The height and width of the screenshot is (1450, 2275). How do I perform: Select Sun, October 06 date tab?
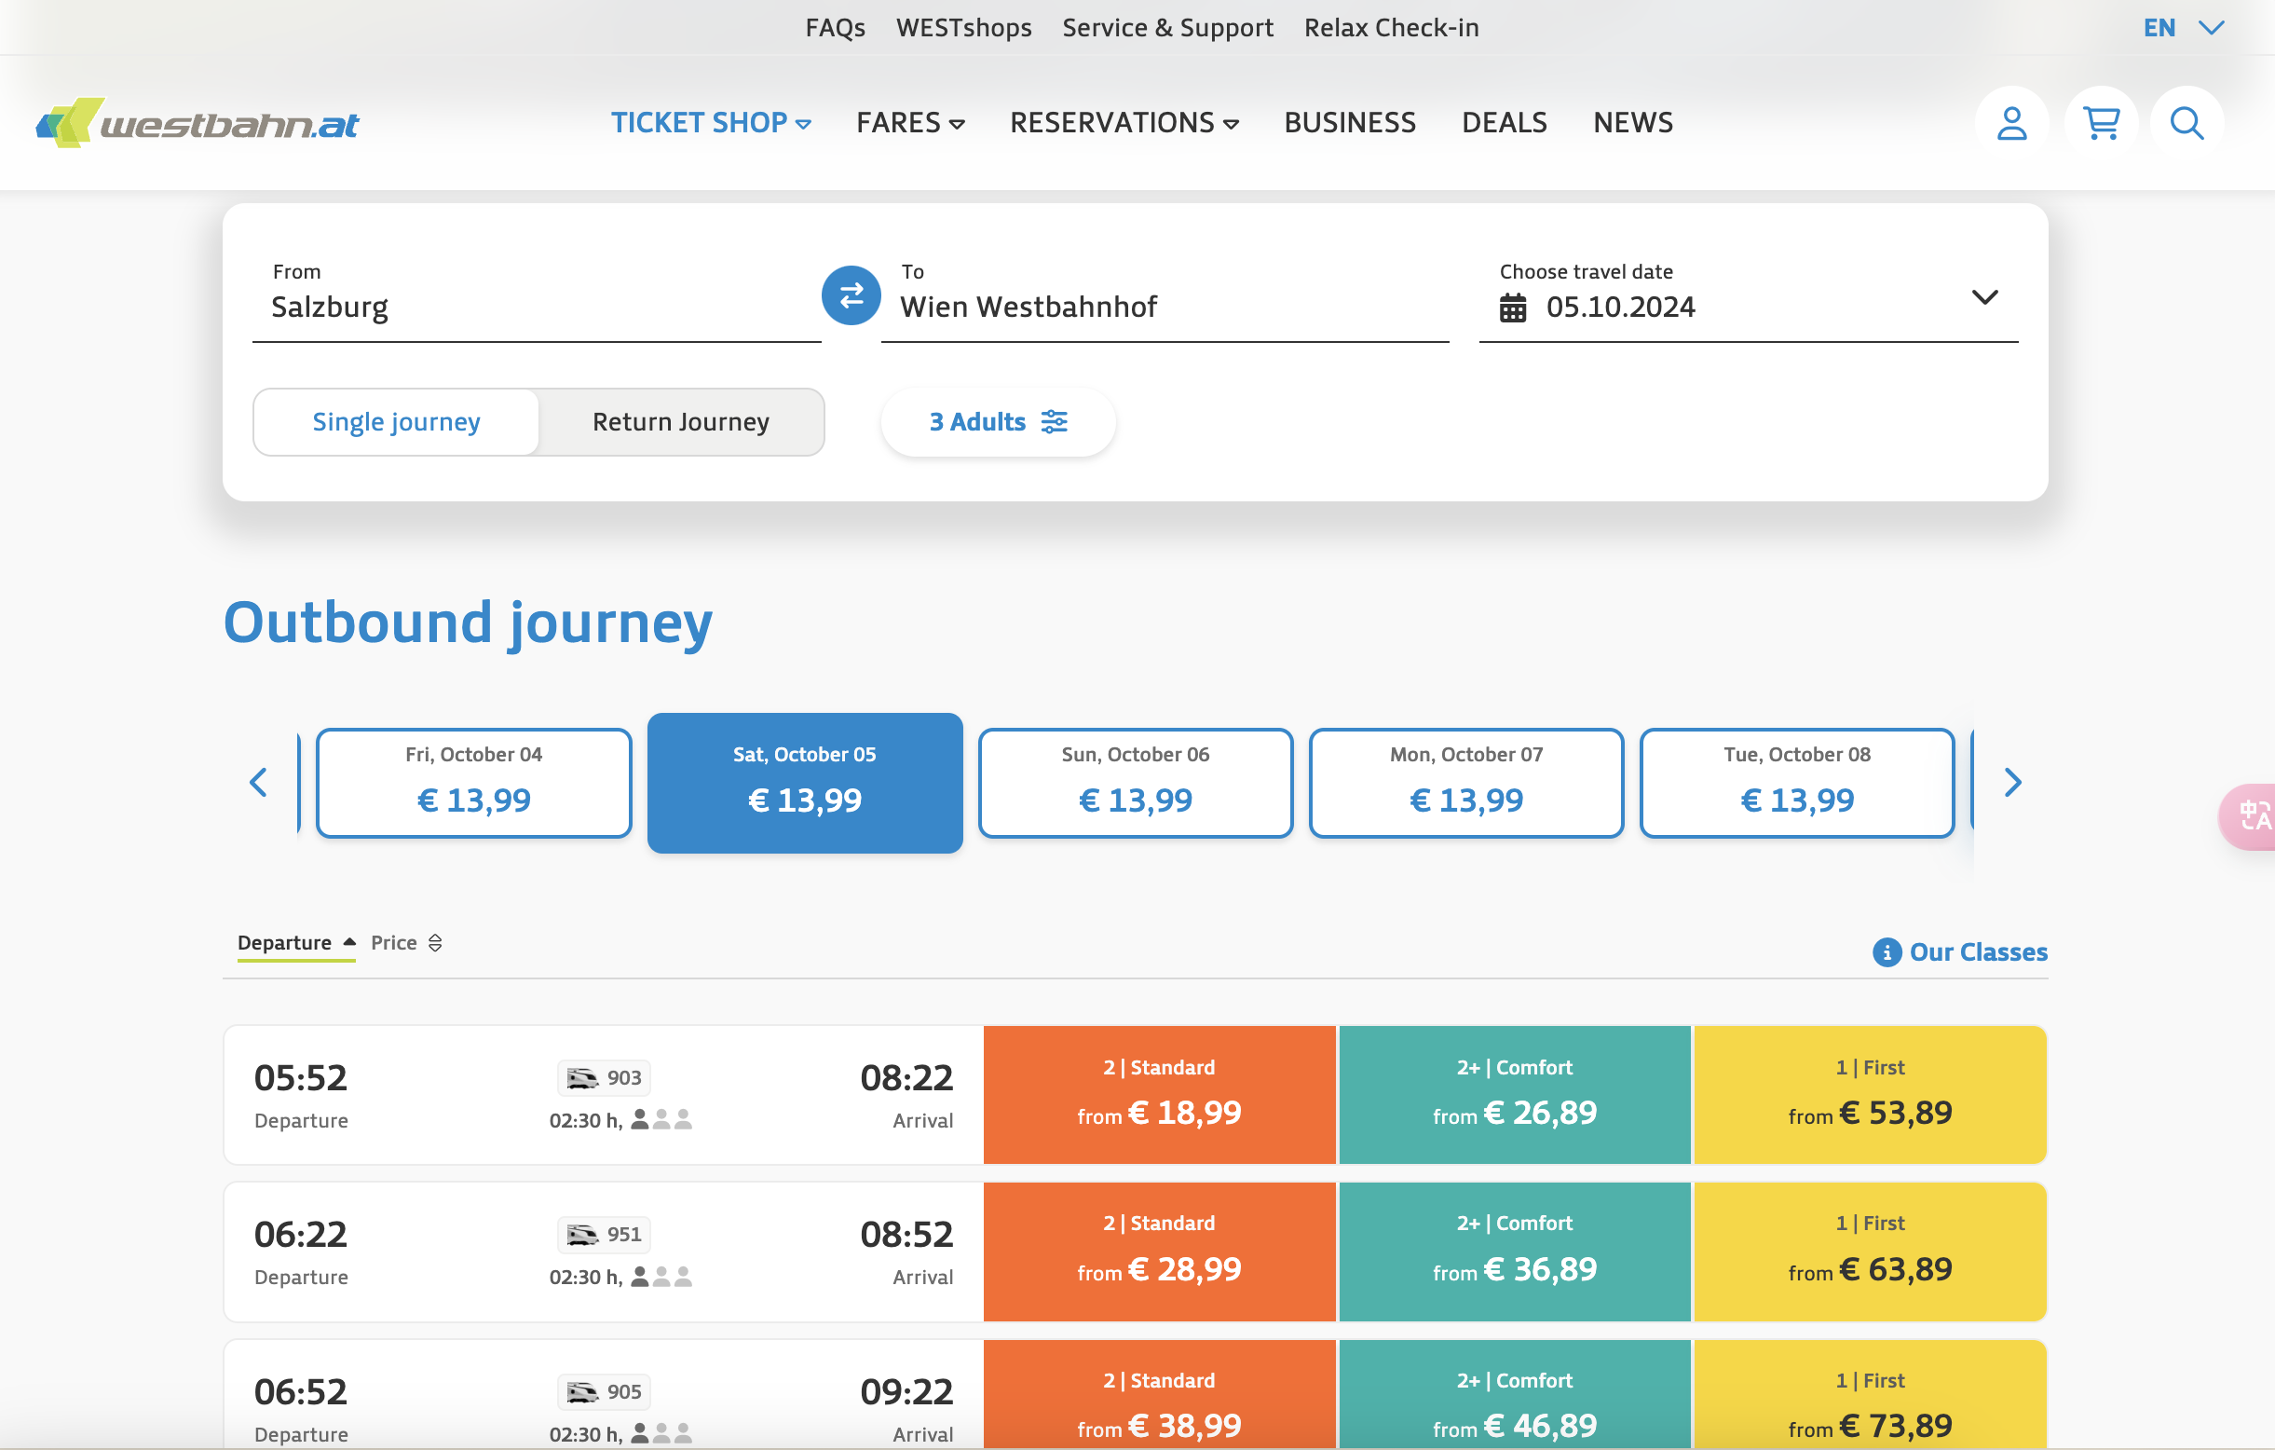[x=1136, y=783]
